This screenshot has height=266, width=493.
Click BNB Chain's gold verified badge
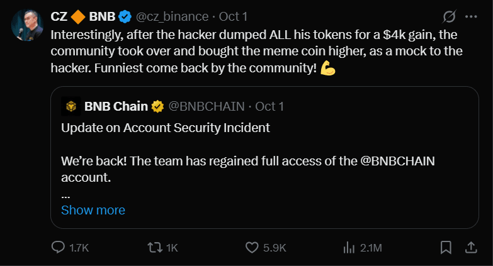point(157,106)
